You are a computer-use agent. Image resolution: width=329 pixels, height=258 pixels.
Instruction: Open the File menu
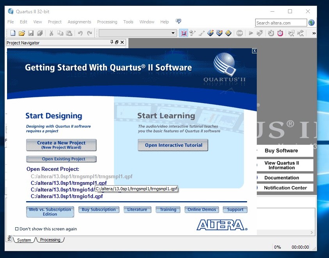tap(11, 22)
